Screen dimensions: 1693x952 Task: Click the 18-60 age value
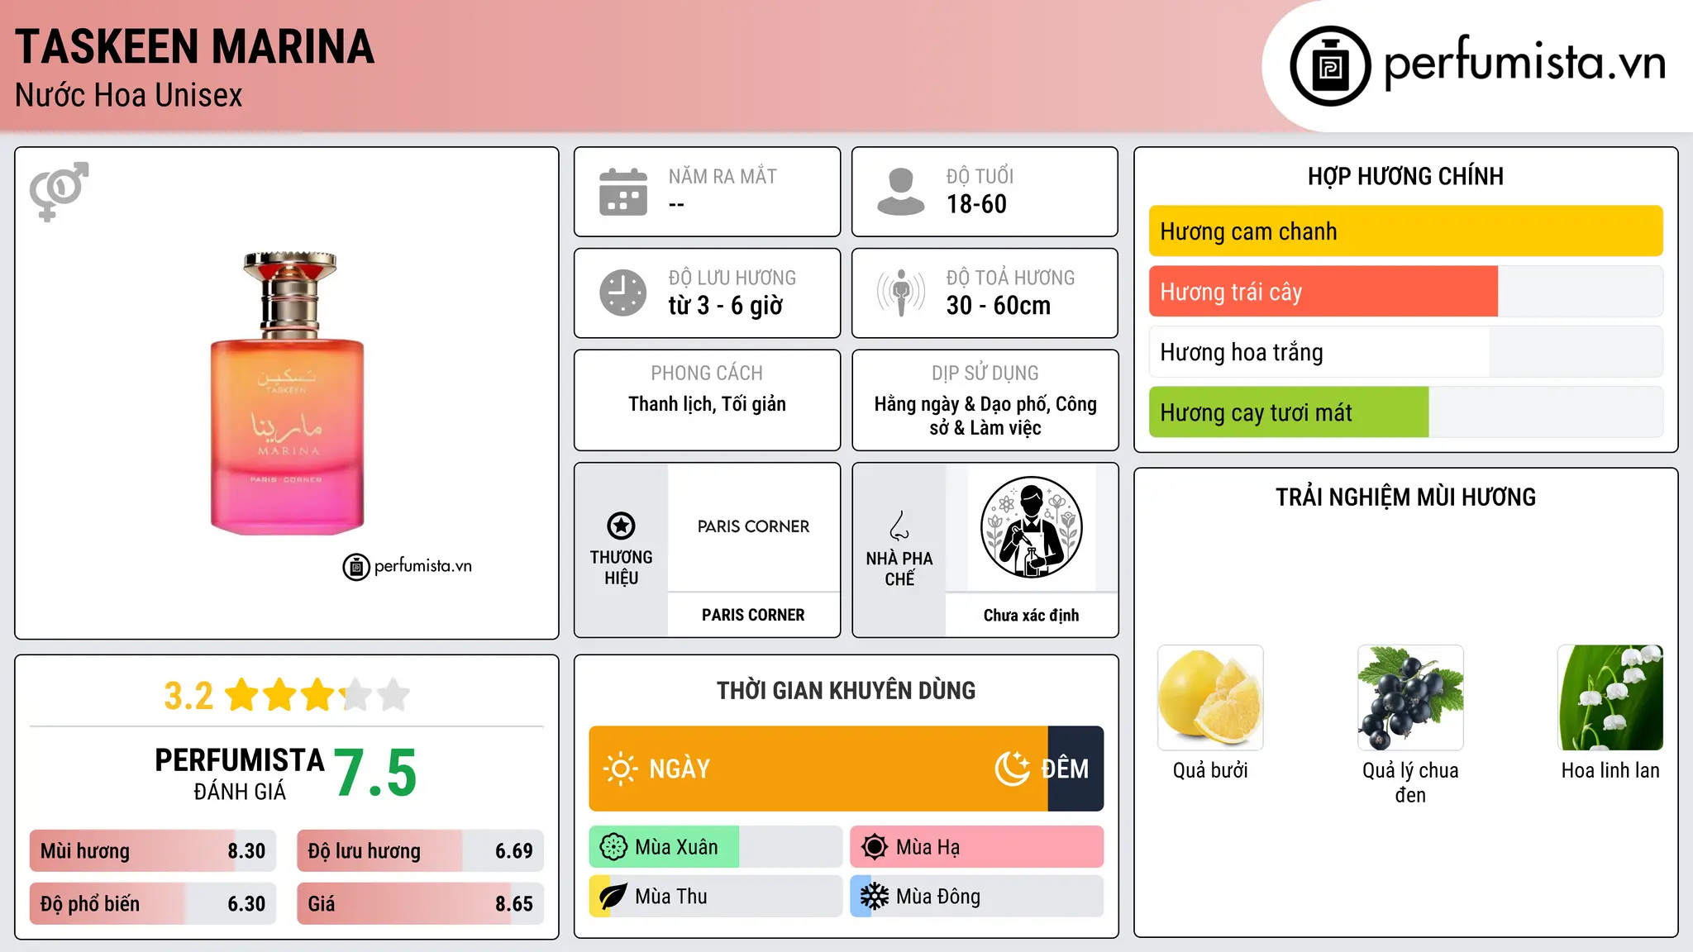pos(976,204)
